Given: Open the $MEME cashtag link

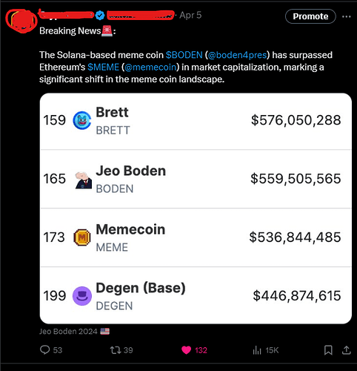Looking at the screenshot, I should click(103, 67).
